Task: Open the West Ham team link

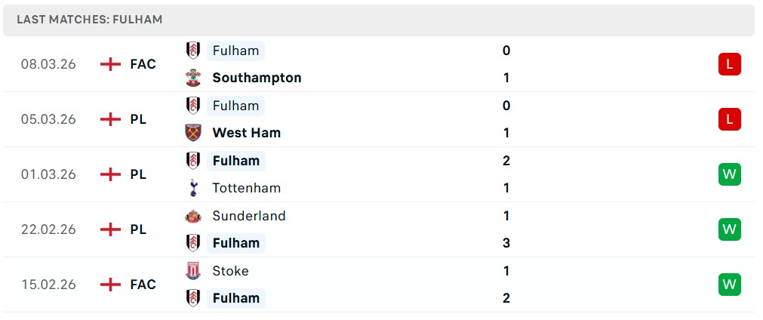Action: click(x=246, y=133)
